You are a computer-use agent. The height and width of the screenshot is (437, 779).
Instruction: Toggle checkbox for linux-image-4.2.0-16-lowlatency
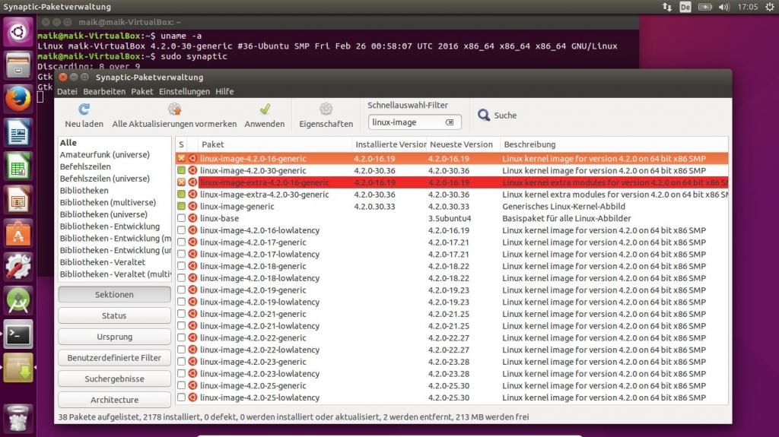(x=181, y=230)
